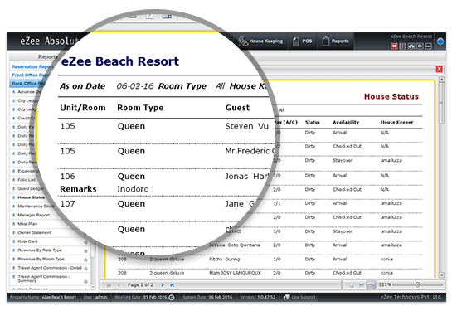This screenshot has height=311, width=452.
Task: Click the dashboard gauge icon in header
Action: tap(411, 46)
